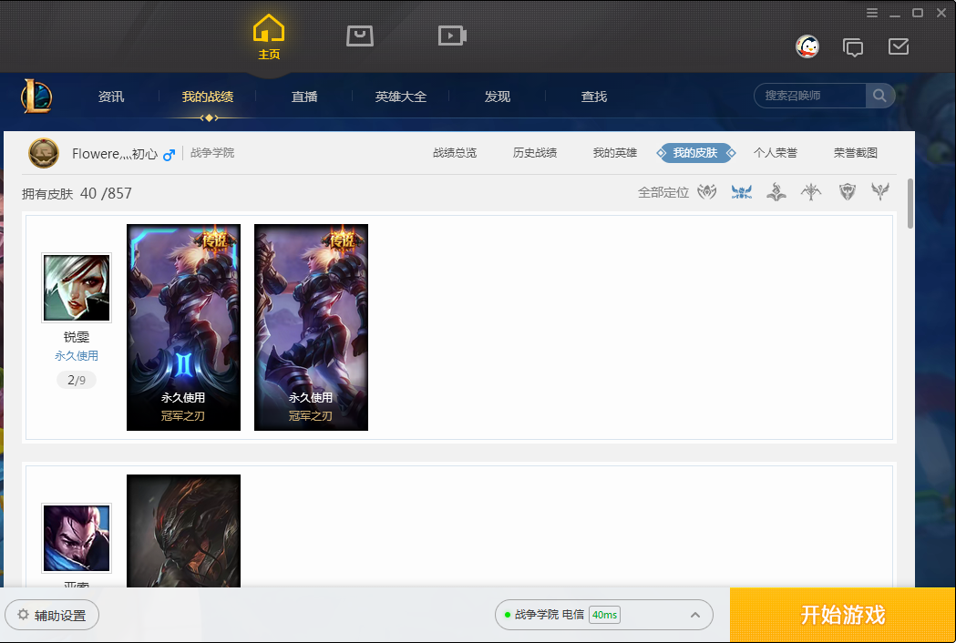Viewport: 956px width, 643px height.
Task: Open the video player icon in top bar
Action: pyautogui.click(x=452, y=36)
